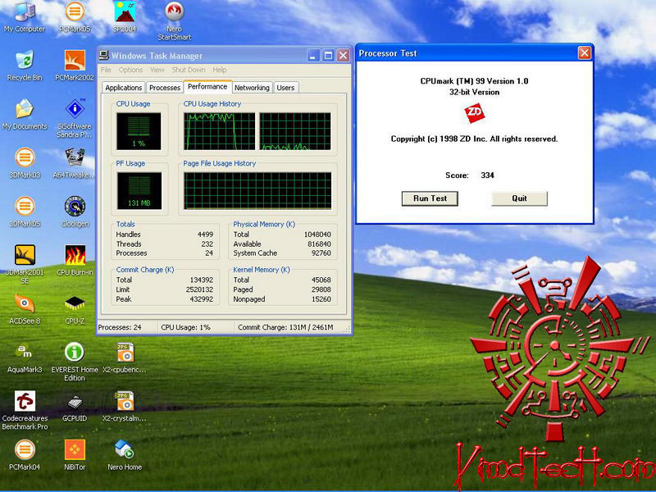Click the Available memory value 816840
Image resolution: width=656 pixels, height=492 pixels.
(319, 244)
